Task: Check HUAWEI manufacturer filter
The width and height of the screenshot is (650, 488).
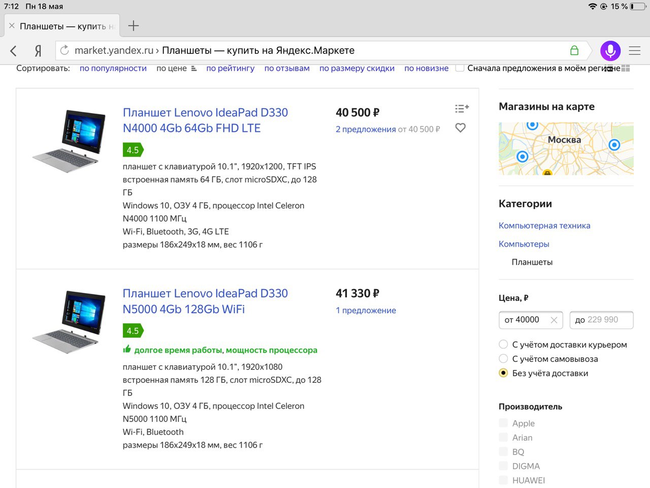Action: (503, 480)
